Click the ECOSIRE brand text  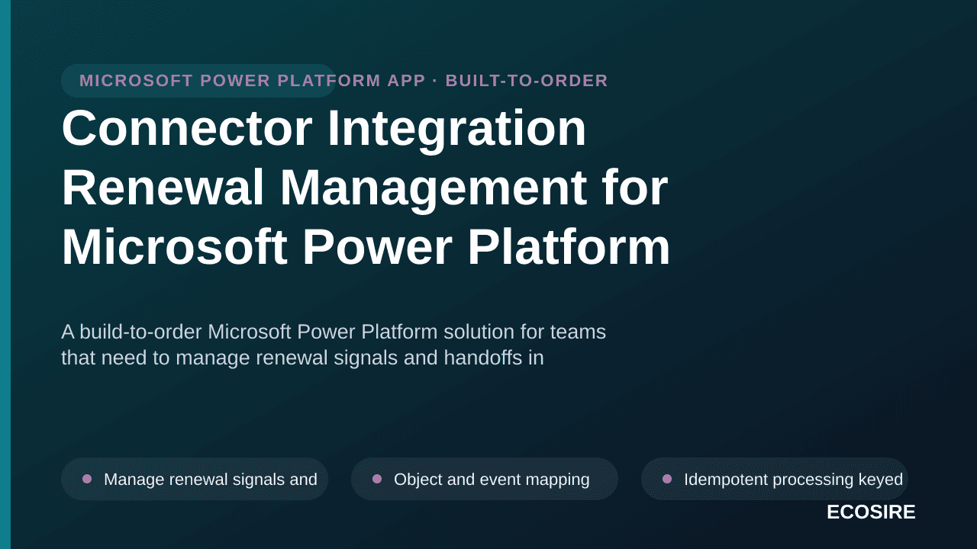tap(871, 512)
